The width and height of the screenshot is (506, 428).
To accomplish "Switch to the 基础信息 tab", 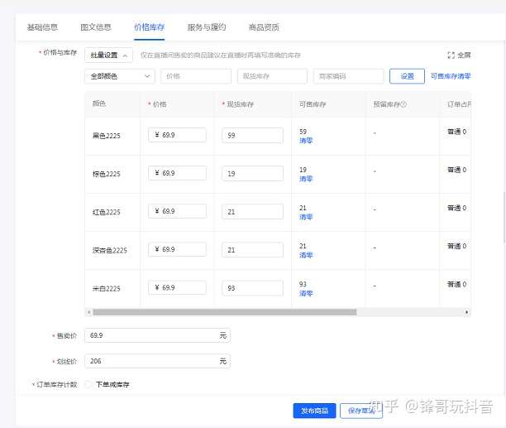I will pyautogui.click(x=42, y=27).
